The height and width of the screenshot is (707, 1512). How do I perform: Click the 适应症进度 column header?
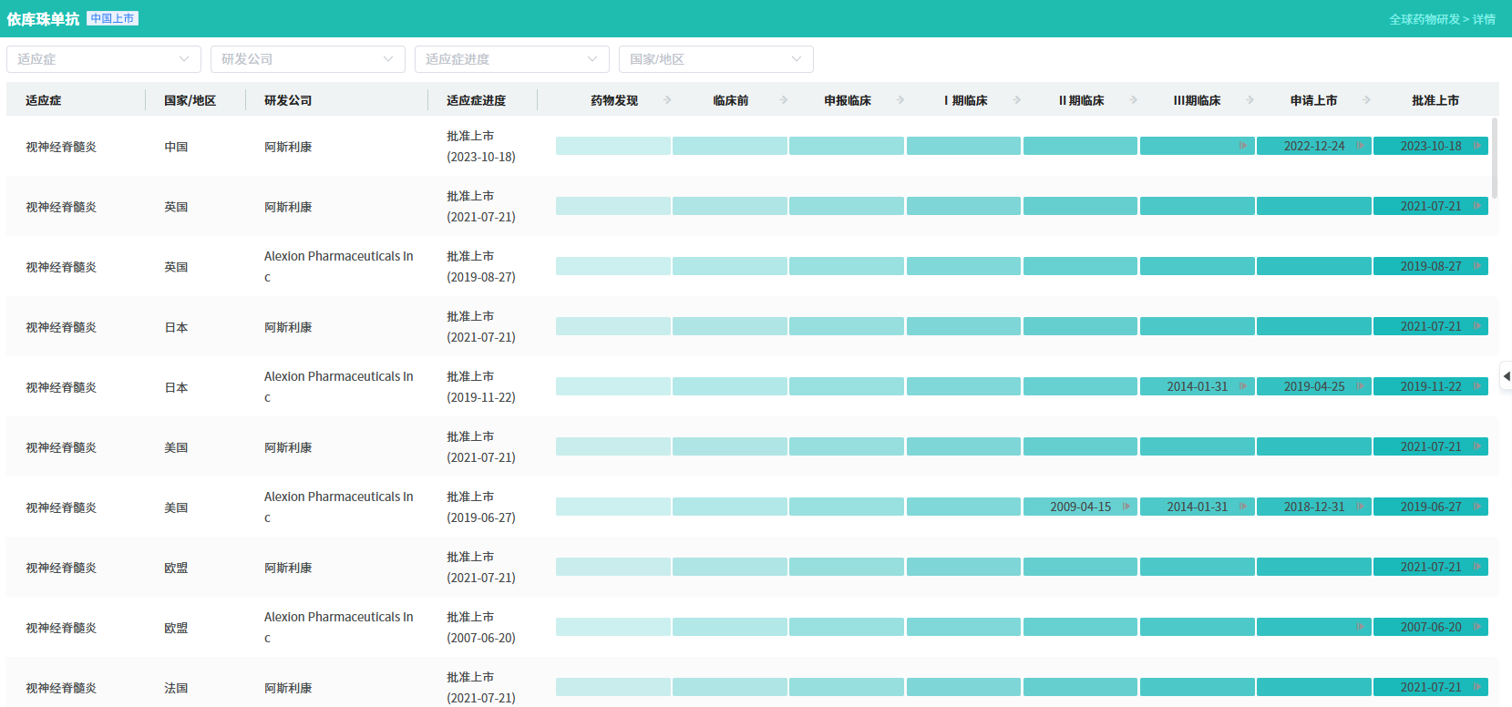[476, 100]
